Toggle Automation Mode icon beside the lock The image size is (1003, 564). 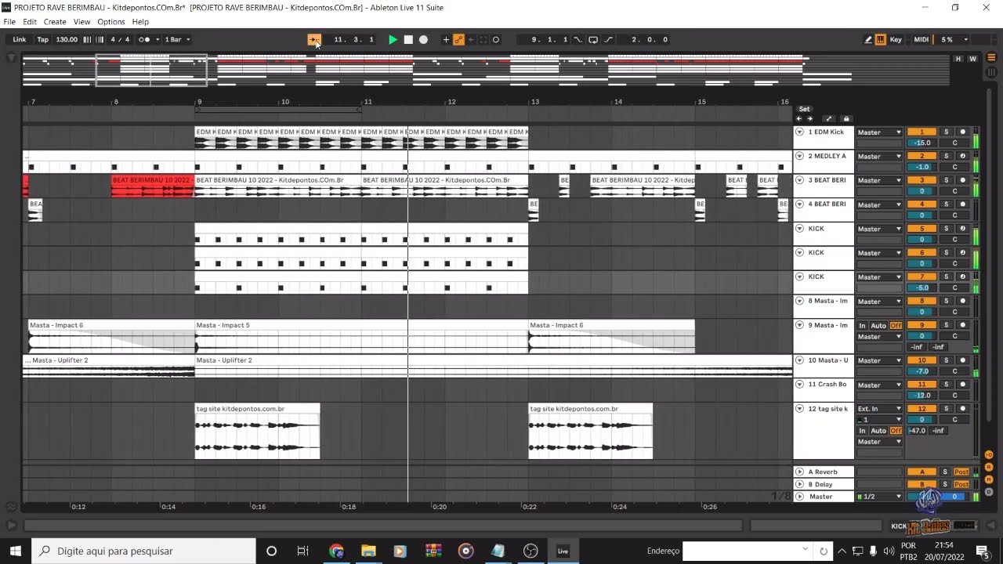click(829, 119)
